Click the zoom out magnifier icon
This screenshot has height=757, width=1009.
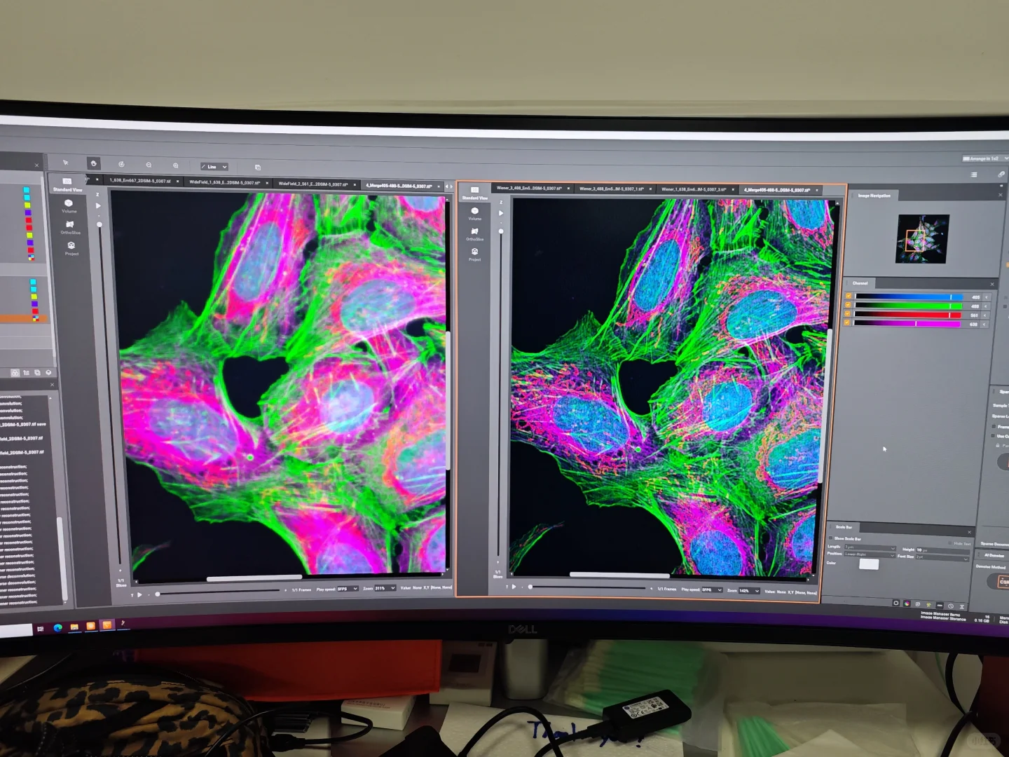pyautogui.click(x=149, y=165)
